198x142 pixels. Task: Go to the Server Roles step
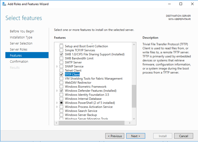pyautogui.click(x=18, y=50)
